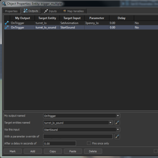The image size is (158, 158).
Task: Switch to the Map Variables tab
Action: 73,11
